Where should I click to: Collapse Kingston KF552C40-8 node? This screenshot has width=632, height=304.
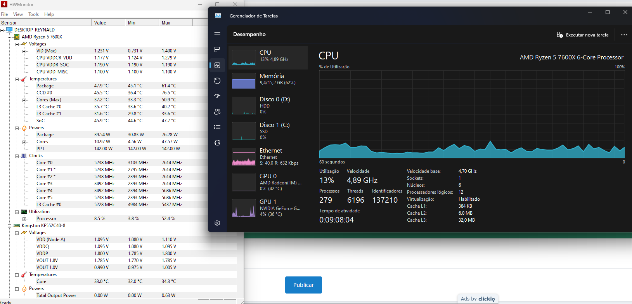tap(10, 226)
